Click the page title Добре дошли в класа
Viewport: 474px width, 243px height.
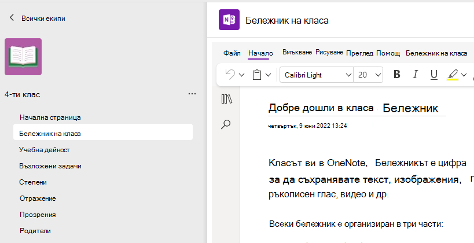point(321,108)
